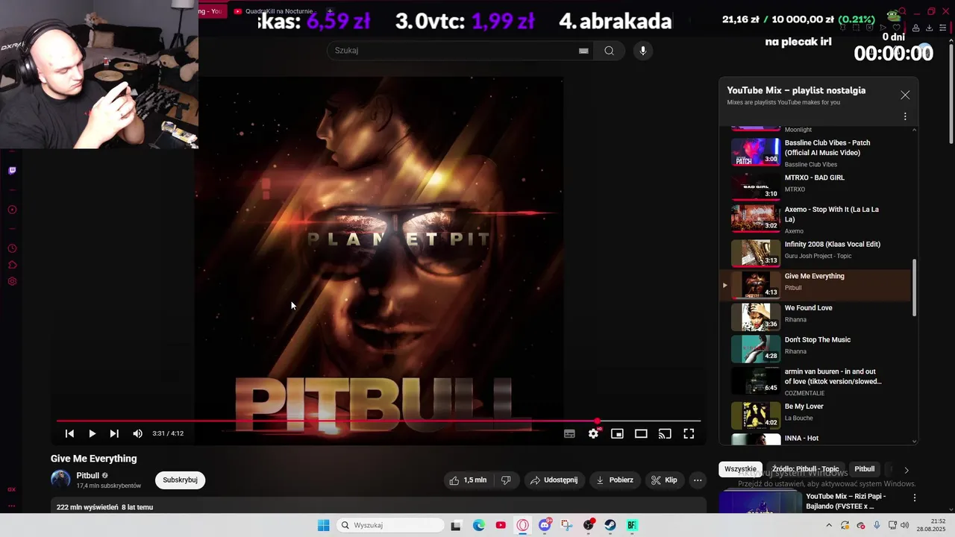Enter fullscreen mode
Viewport: 955px width, 537px height.
pos(689,433)
